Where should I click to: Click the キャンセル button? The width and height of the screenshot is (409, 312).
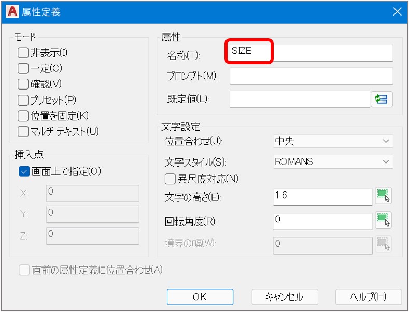tap(285, 297)
